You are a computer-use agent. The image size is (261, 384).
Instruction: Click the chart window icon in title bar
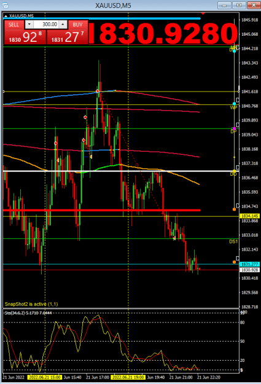click(5, 5)
